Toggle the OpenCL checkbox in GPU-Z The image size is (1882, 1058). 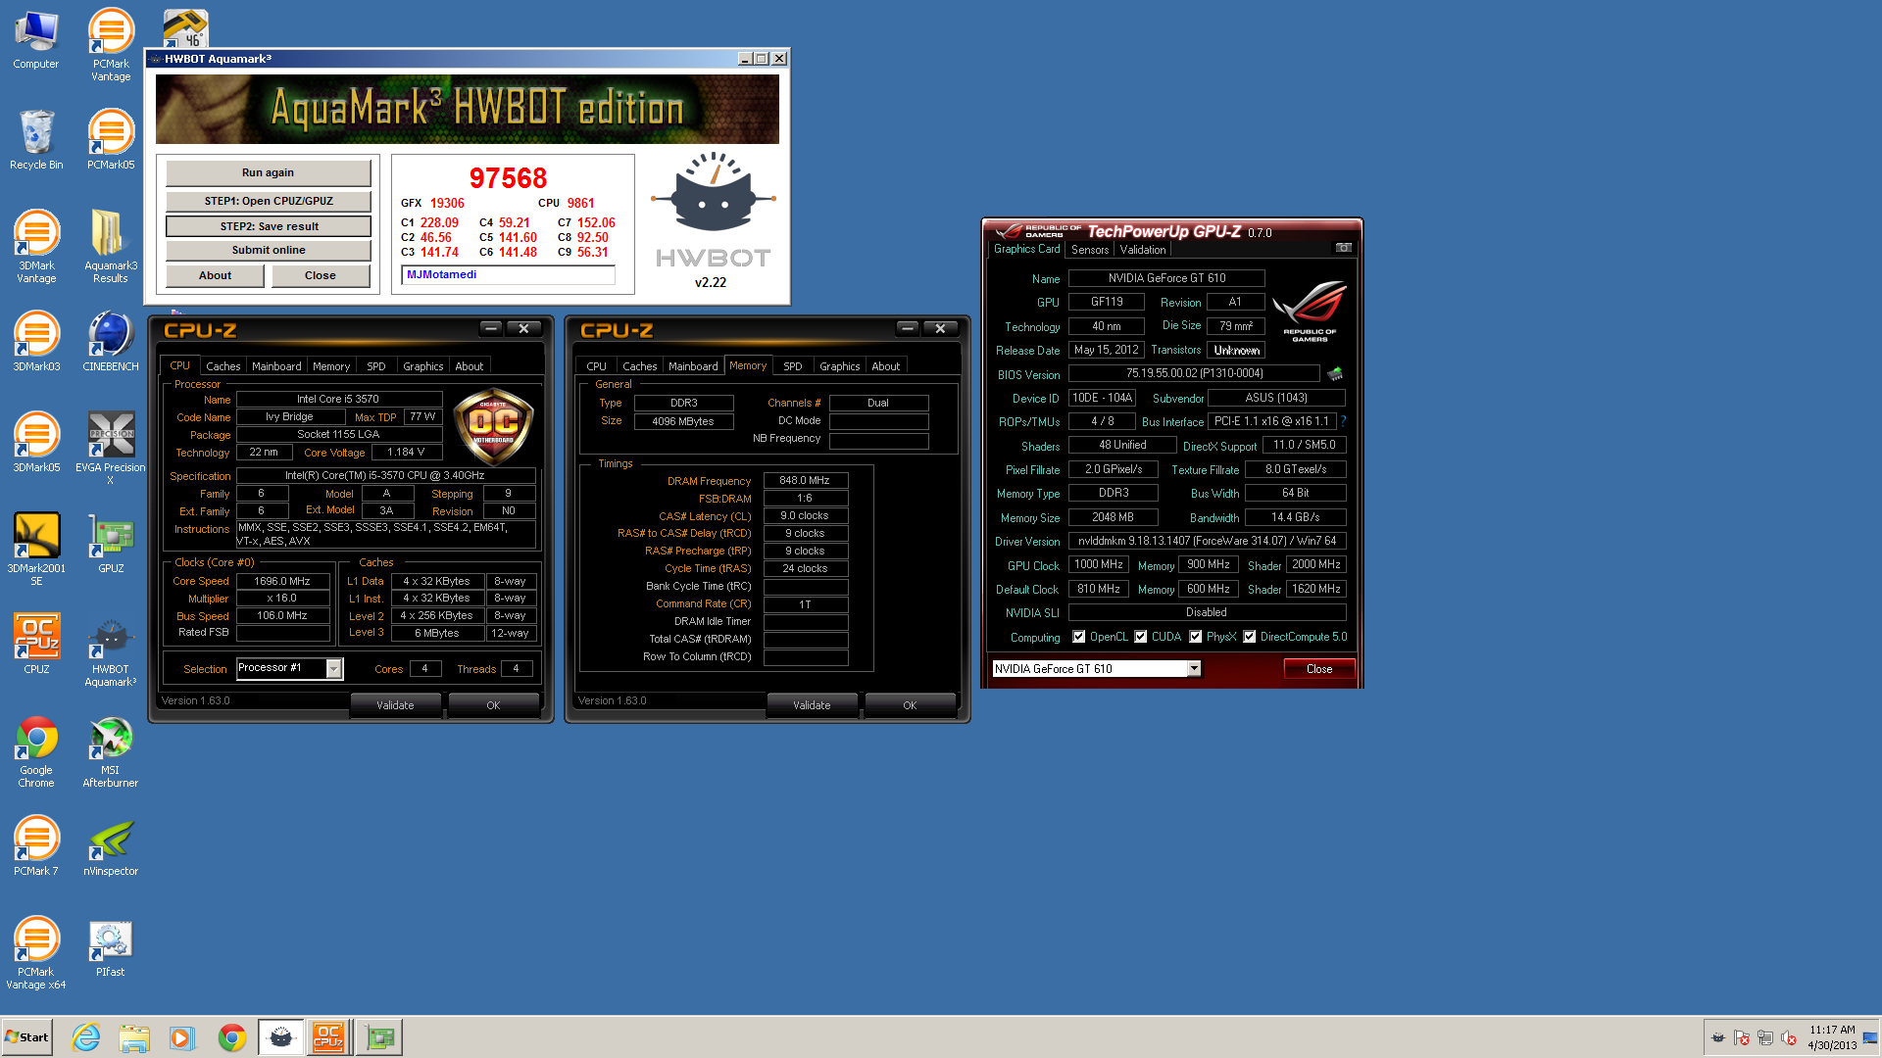(x=1079, y=637)
